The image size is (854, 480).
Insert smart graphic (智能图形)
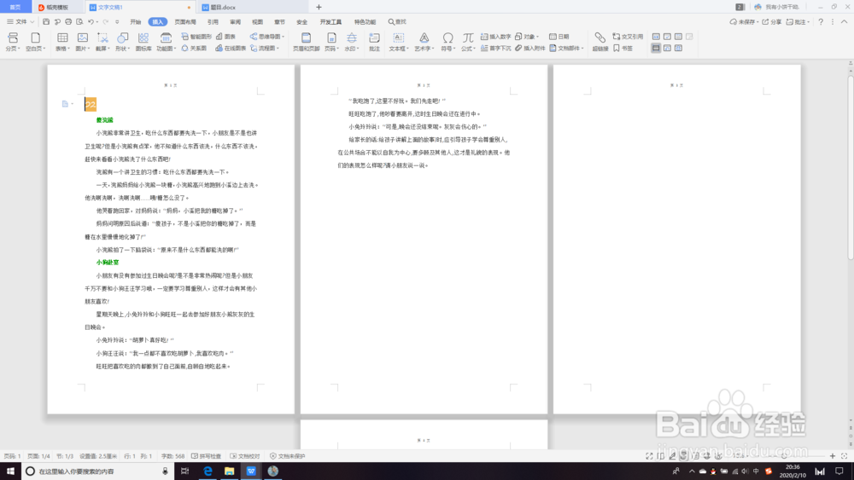coord(196,37)
